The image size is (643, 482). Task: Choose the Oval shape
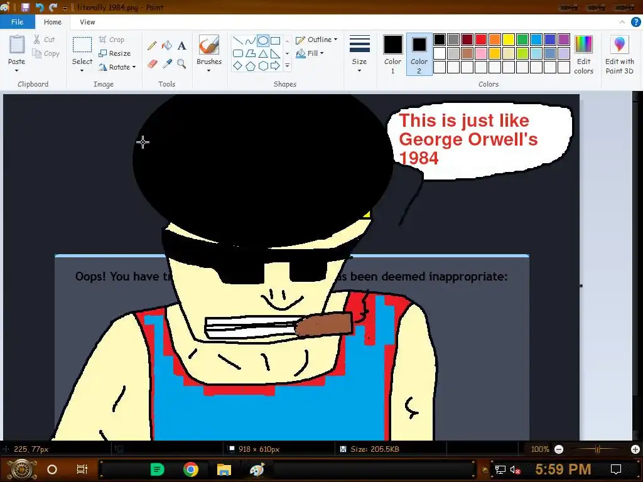[x=263, y=41]
